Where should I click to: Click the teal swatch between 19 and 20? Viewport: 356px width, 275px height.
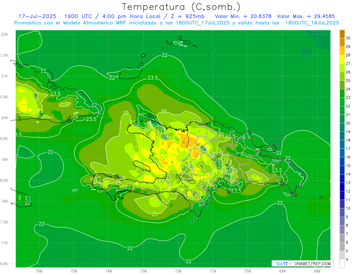342,128
